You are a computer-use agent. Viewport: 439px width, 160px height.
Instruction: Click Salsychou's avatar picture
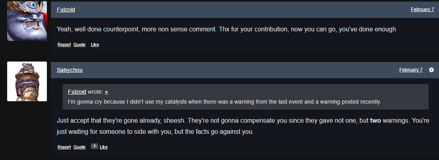(x=27, y=81)
